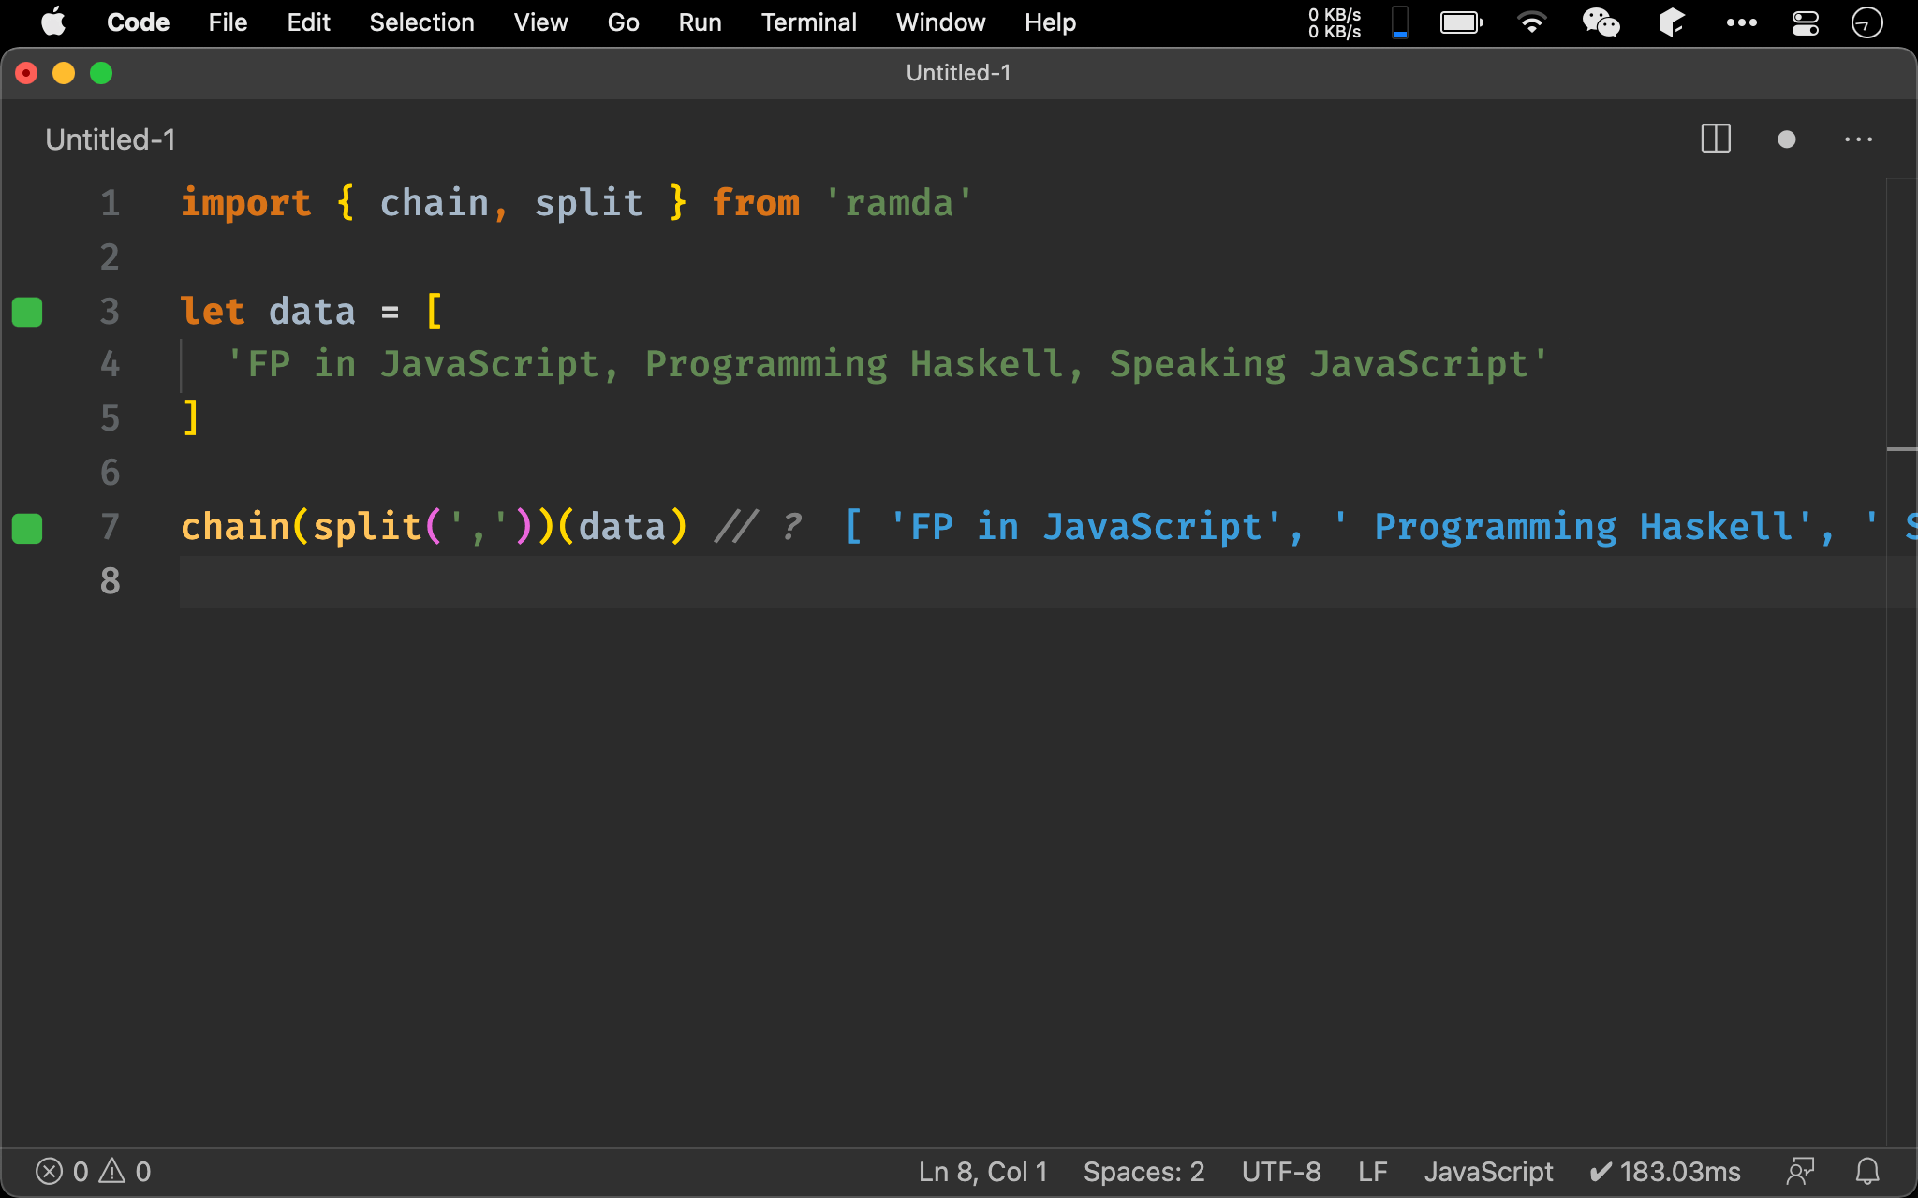
Task: Close the window with the red button
Action: 26,73
